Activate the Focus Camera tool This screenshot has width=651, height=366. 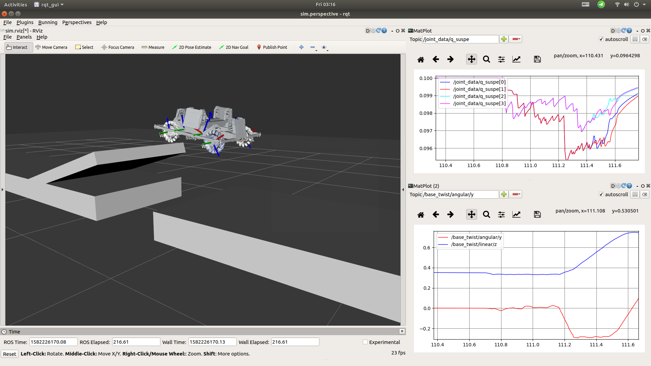point(118,47)
